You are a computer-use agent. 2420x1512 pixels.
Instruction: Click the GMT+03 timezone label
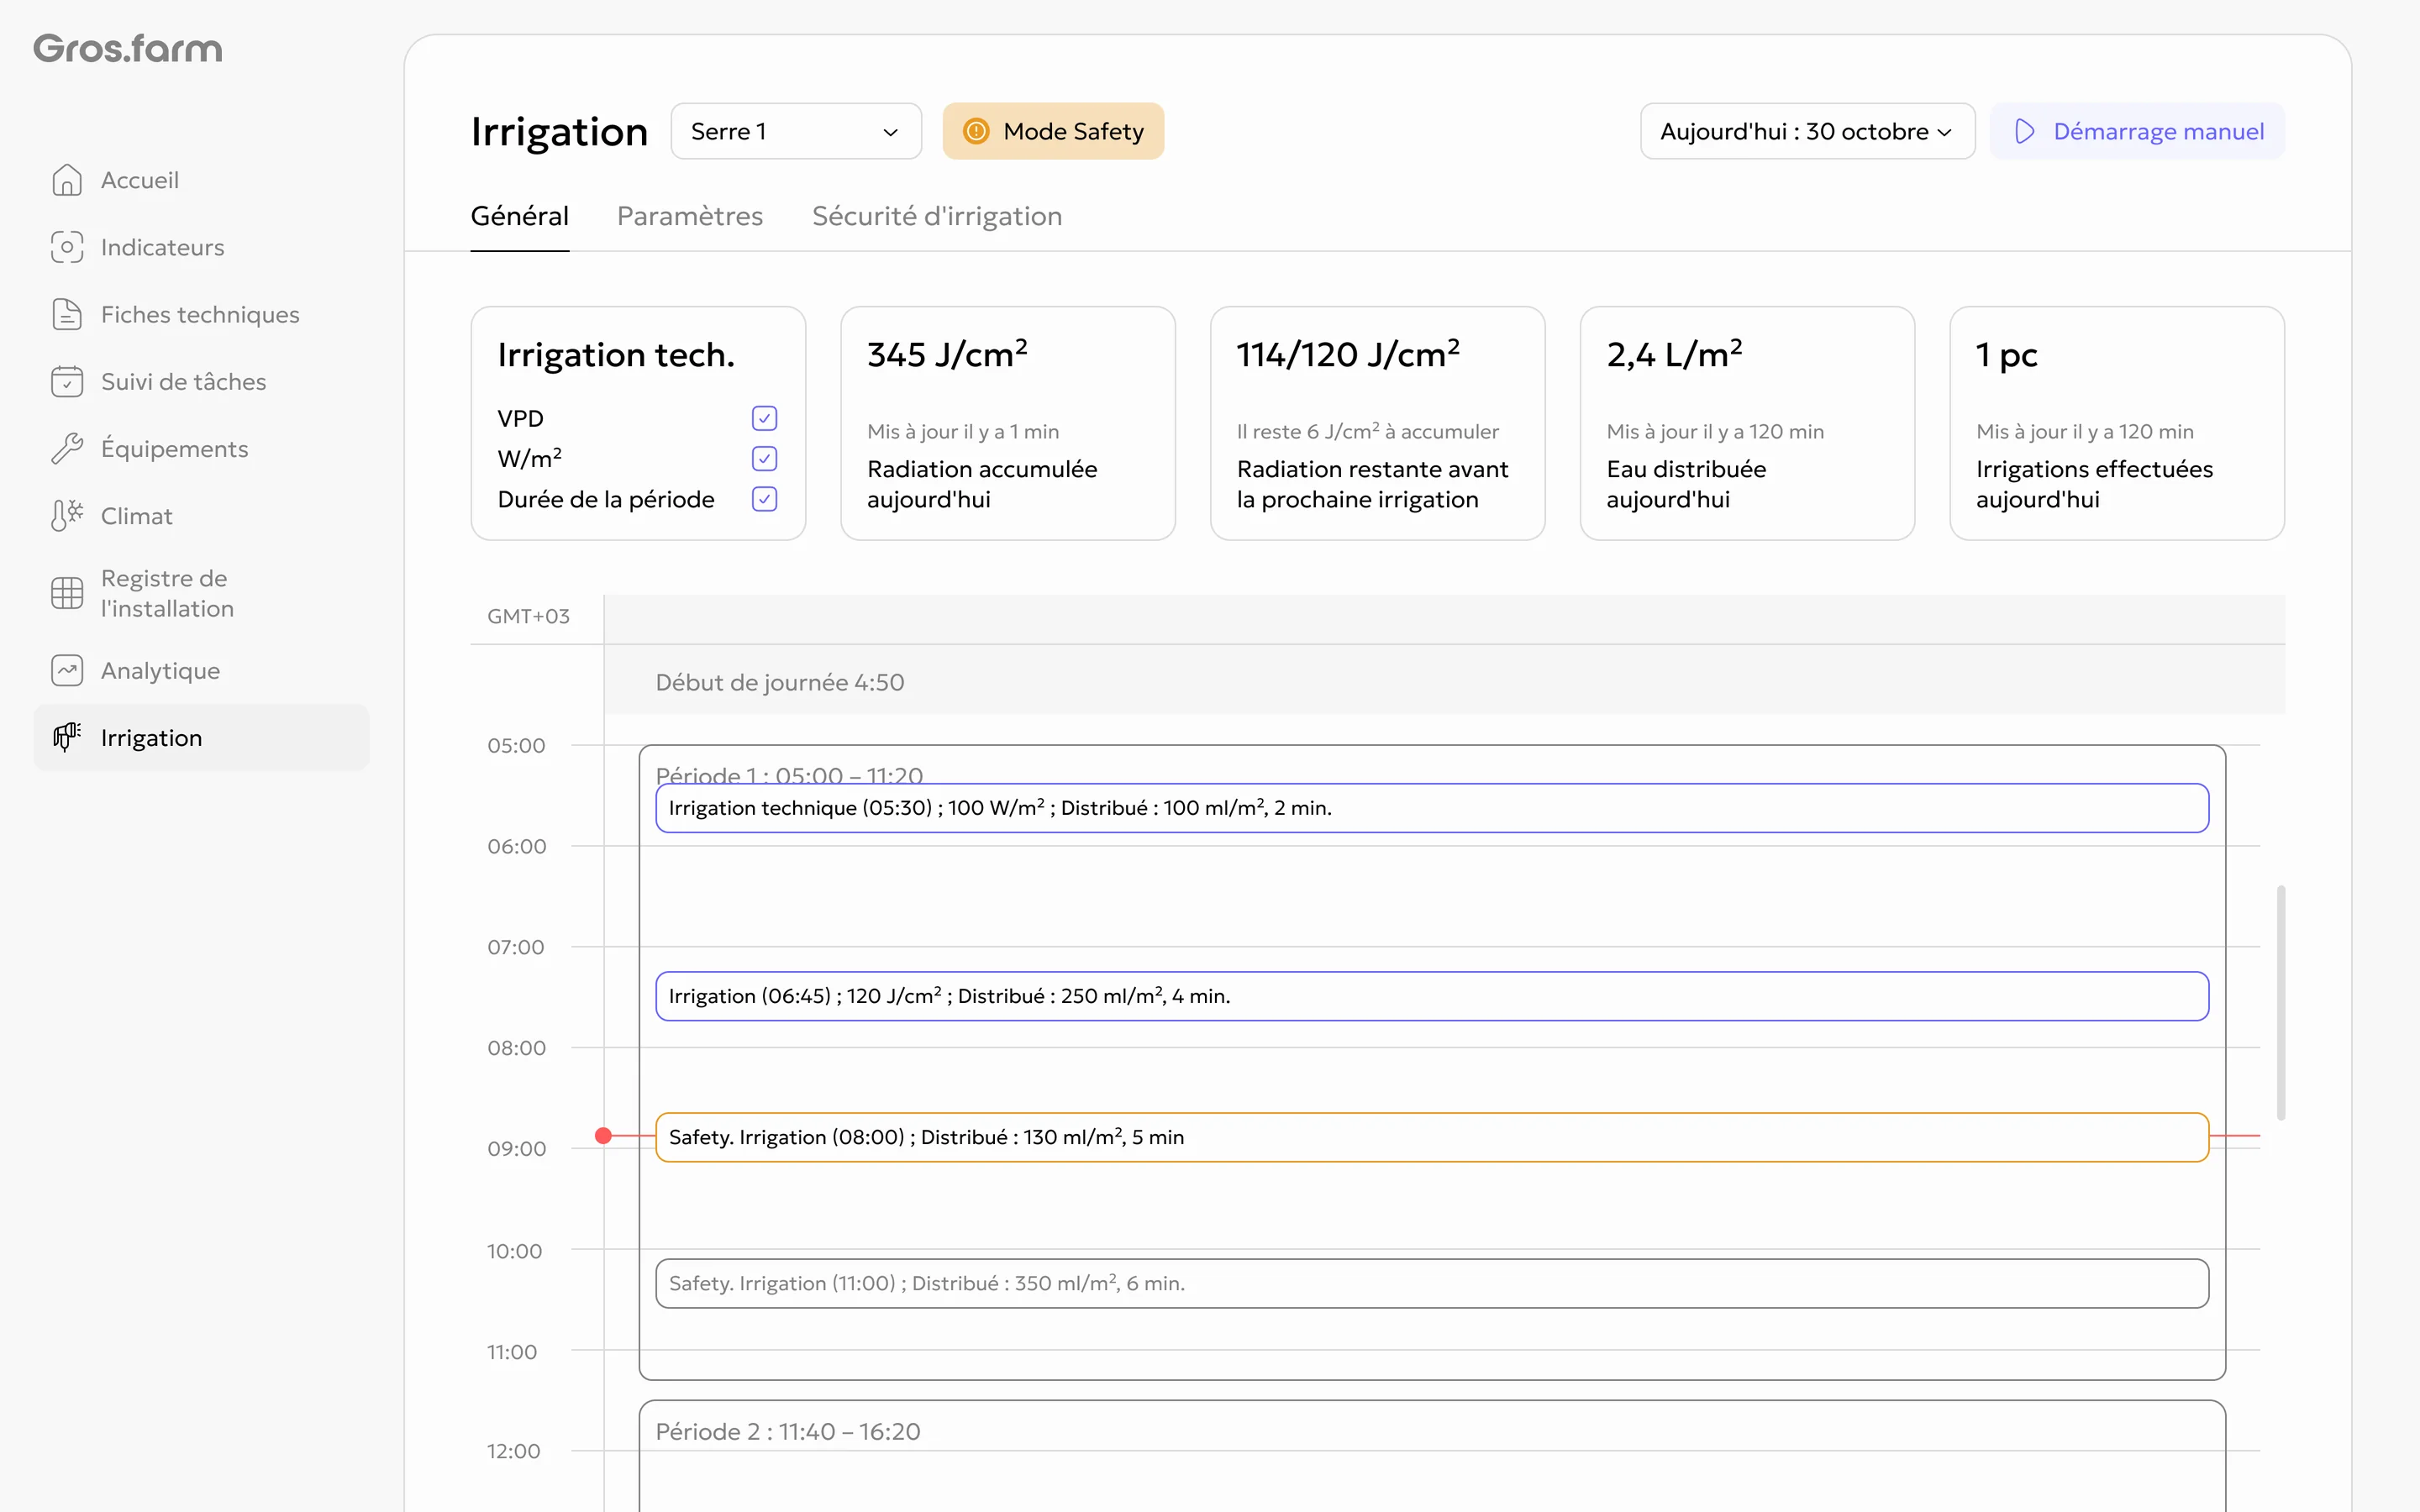coord(528,616)
